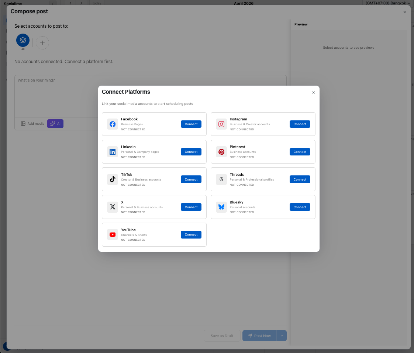Select the Threads platform icon
The width and height of the screenshot is (414, 353).
221,179
